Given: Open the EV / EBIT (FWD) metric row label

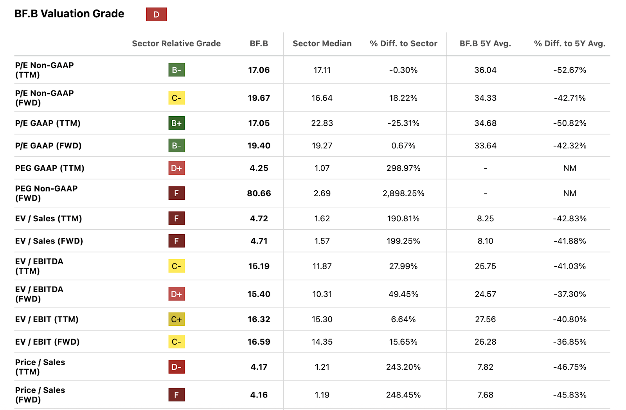Looking at the screenshot, I should [47, 342].
